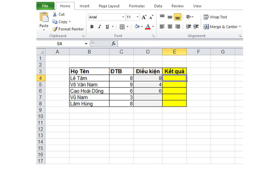Click the Copy icon
The height and width of the screenshot is (169, 276).
point(55,22)
